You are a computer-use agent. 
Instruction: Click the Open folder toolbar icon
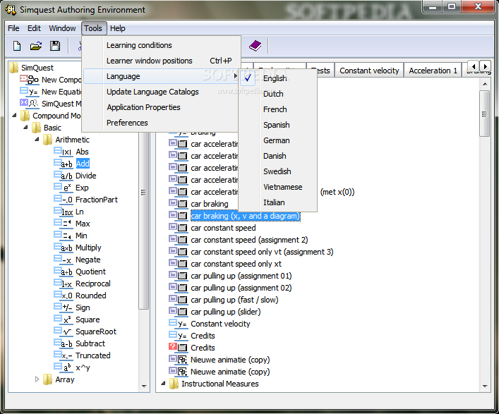pyautogui.click(x=36, y=46)
